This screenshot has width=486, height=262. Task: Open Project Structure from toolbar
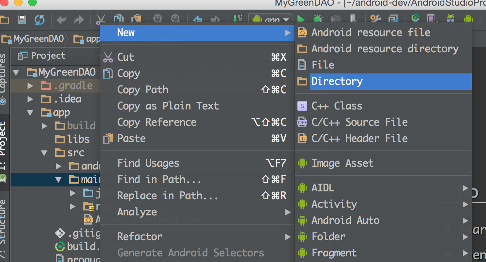tap(393, 19)
